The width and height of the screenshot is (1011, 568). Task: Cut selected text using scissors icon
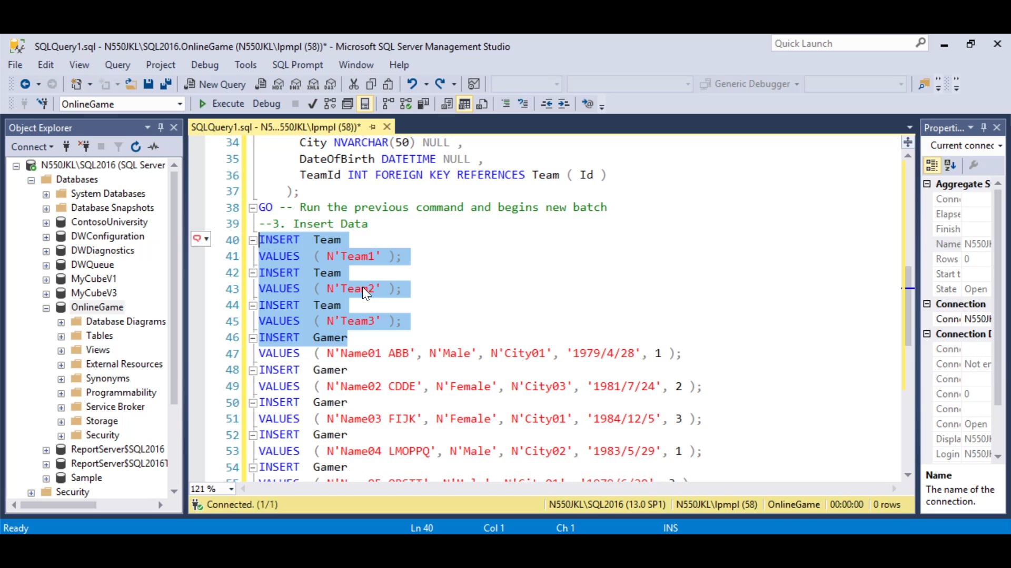coord(354,84)
